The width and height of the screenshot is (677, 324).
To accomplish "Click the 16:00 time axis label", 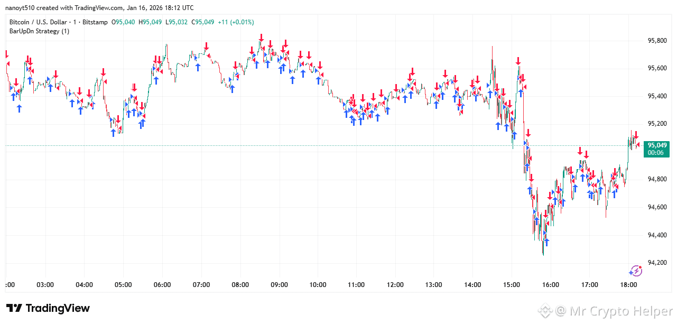I will (x=551, y=284).
